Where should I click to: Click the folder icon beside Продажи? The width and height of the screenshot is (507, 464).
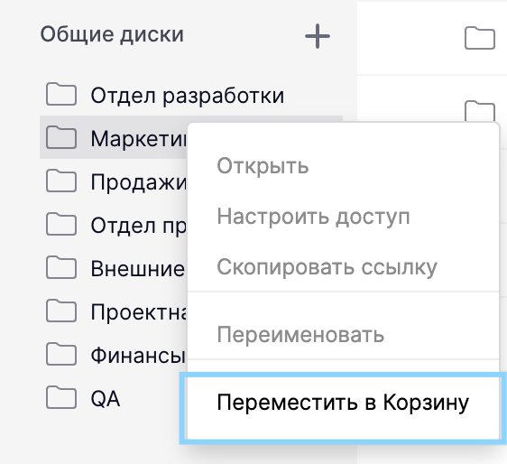coord(61,181)
